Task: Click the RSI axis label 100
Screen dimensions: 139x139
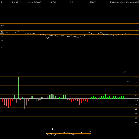Action: click(x=2, y=25)
